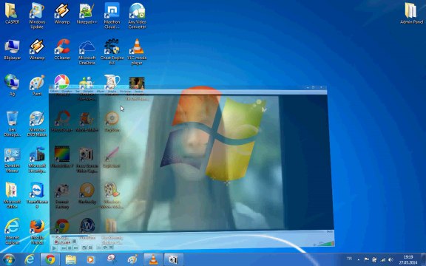Select the Windows Movie Maker film-reel desktop icon
The height and width of the screenshot is (266, 426).
[112, 195]
